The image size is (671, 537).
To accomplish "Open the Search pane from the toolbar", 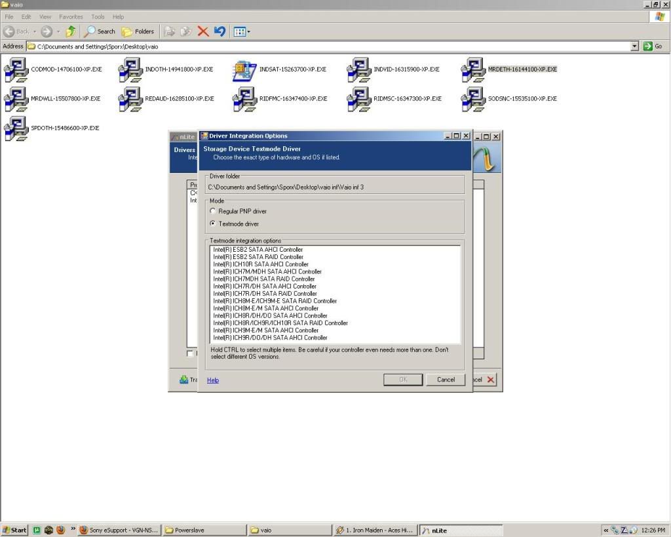I will 100,31.
